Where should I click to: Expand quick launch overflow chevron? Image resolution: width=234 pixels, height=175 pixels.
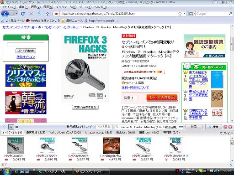pyautogui.click(x=34, y=170)
